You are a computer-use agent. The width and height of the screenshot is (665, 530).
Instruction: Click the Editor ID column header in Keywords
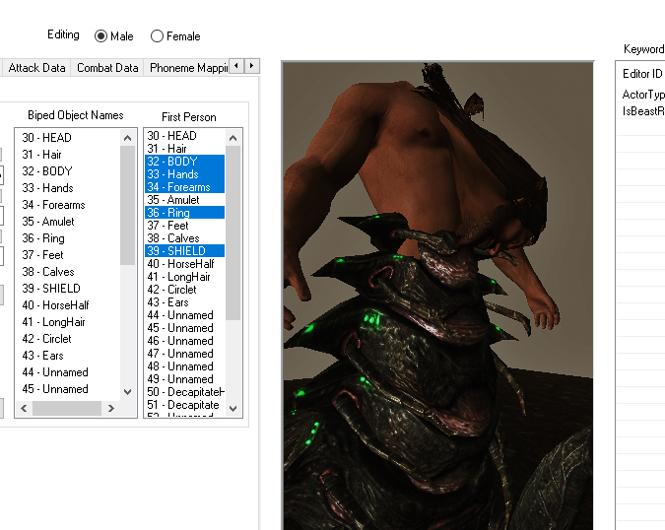point(640,73)
